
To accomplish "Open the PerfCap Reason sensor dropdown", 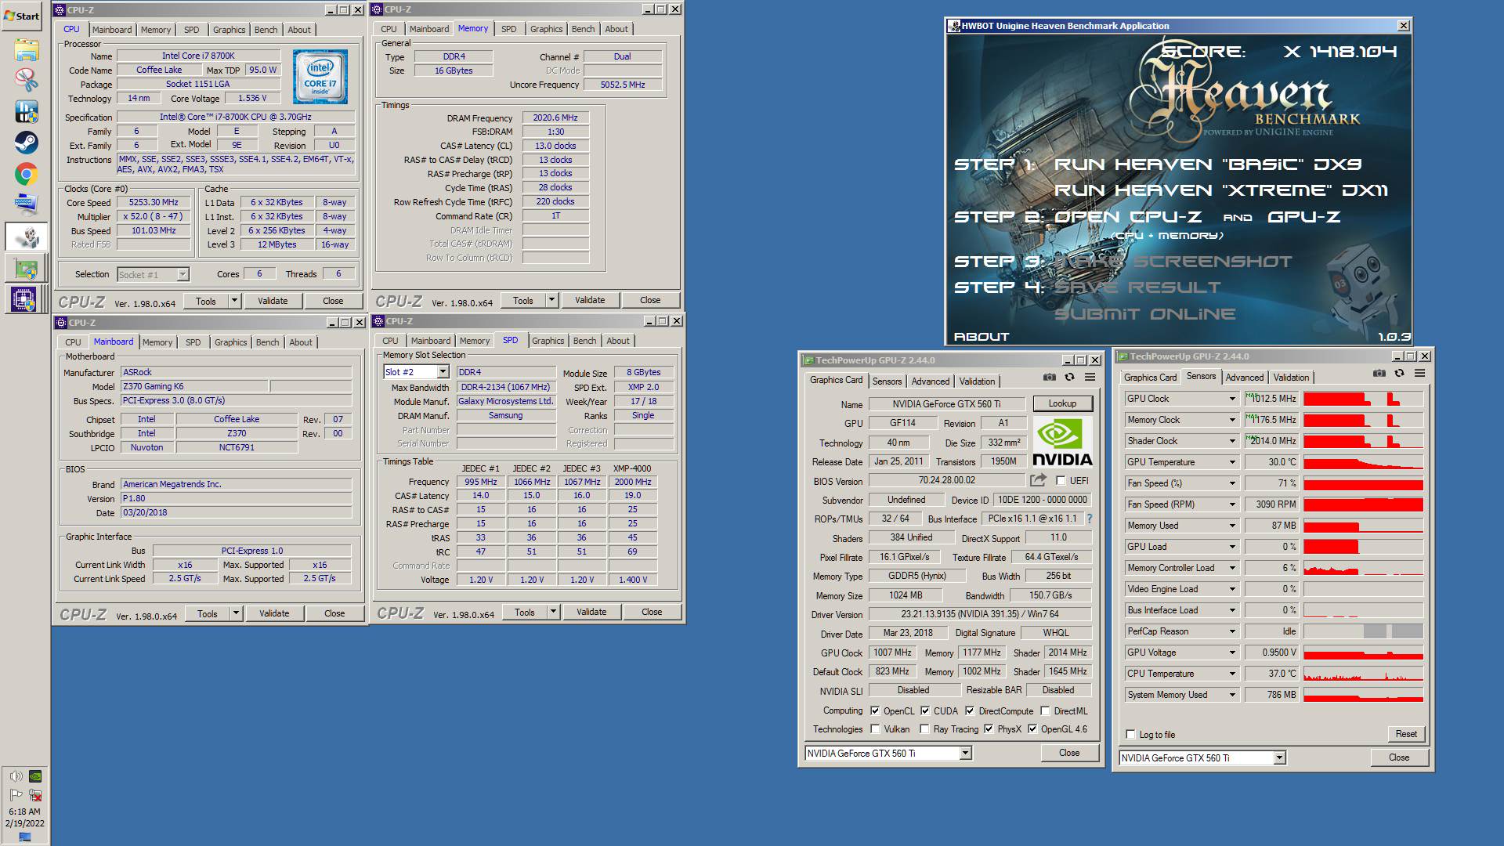I will (x=1231, y=631).
